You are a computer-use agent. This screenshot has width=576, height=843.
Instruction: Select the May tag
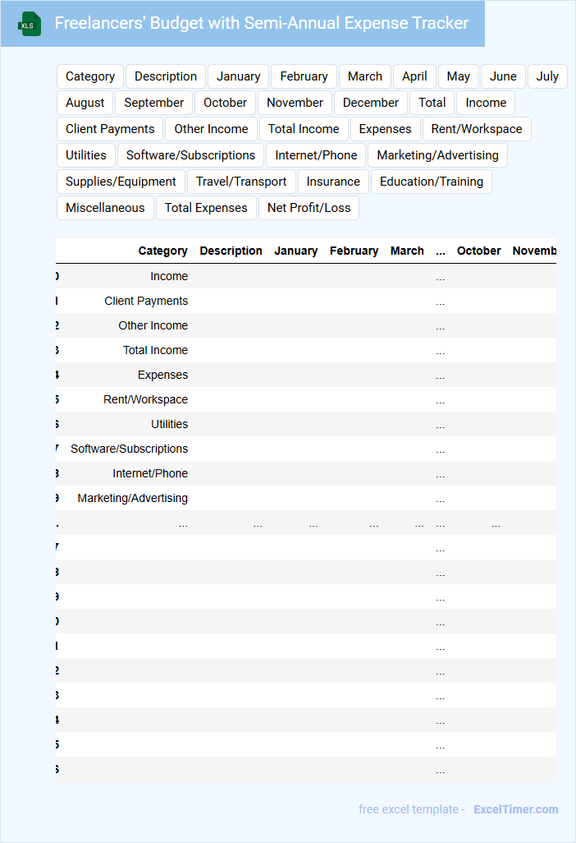459,76
